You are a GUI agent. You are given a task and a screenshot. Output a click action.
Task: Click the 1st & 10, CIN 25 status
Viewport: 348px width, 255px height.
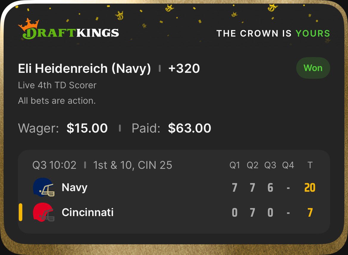pyautogui.click(x=133, y=165)
